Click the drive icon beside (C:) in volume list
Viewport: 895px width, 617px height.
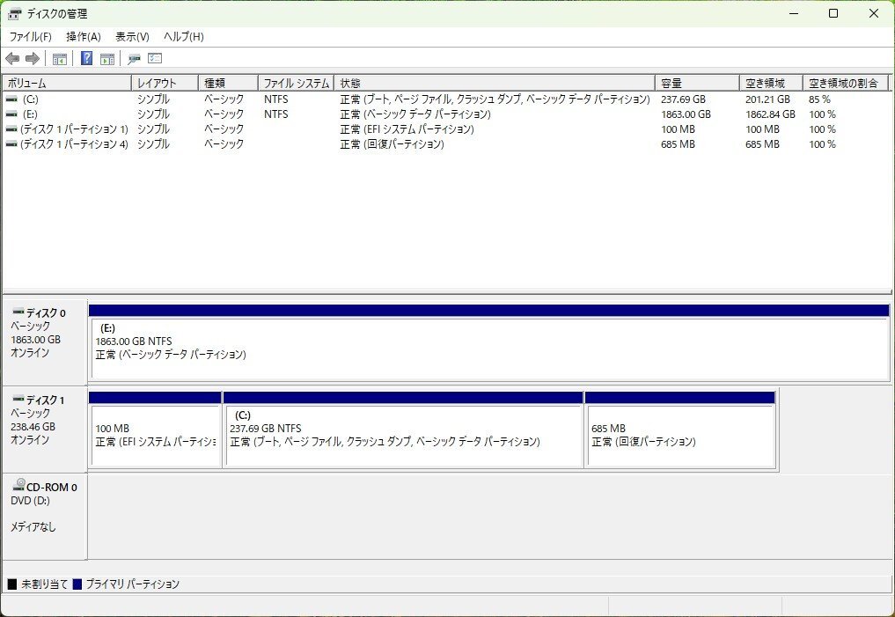click(11, 99)
